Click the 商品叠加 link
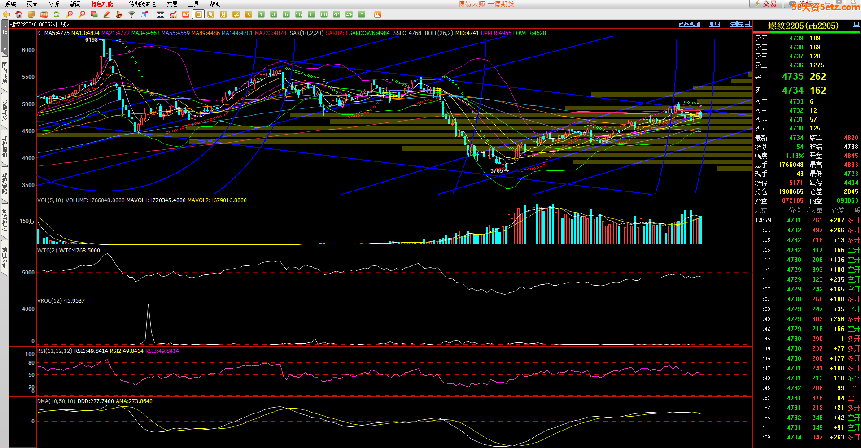The width and height of the screenshot is (861, 448). 689,24
